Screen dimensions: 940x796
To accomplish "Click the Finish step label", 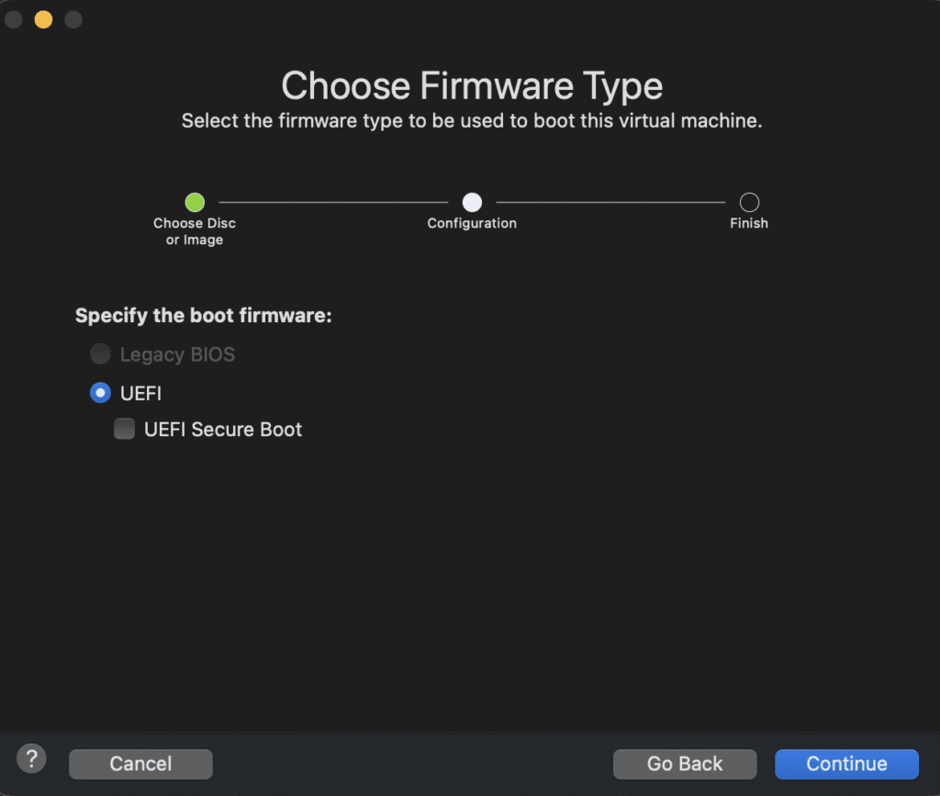I will pos(748,222).
